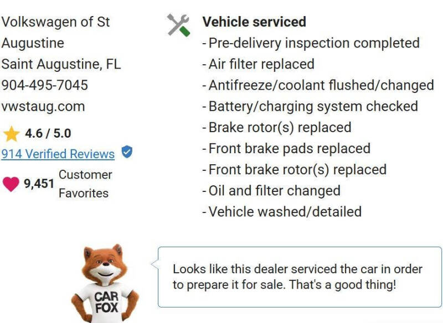
Task: Click the wrench and screwdriver service icon
Action: click(178, 25)
